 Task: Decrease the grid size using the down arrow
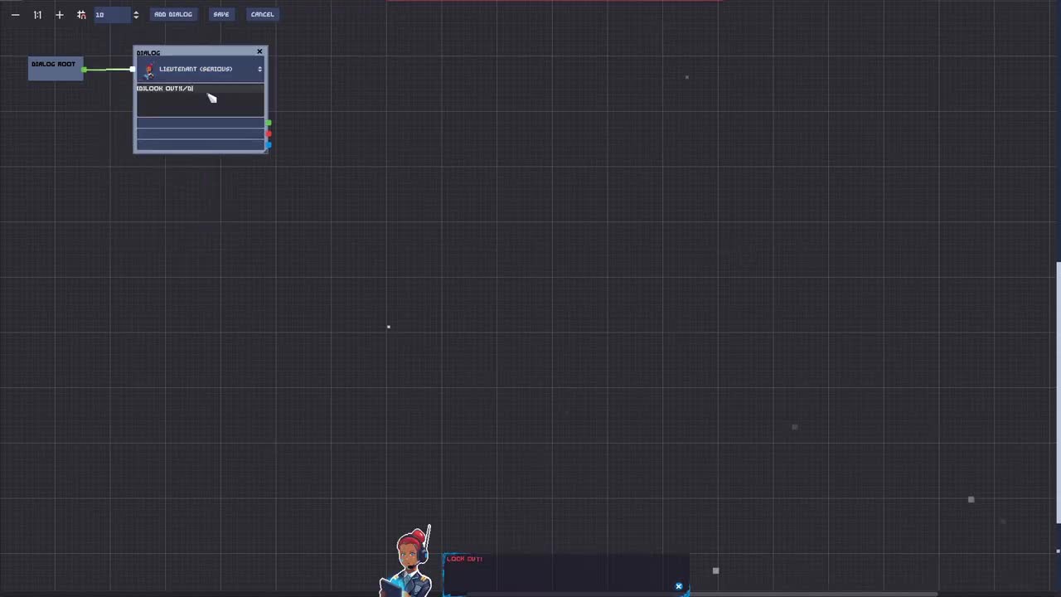coord(135,17)
